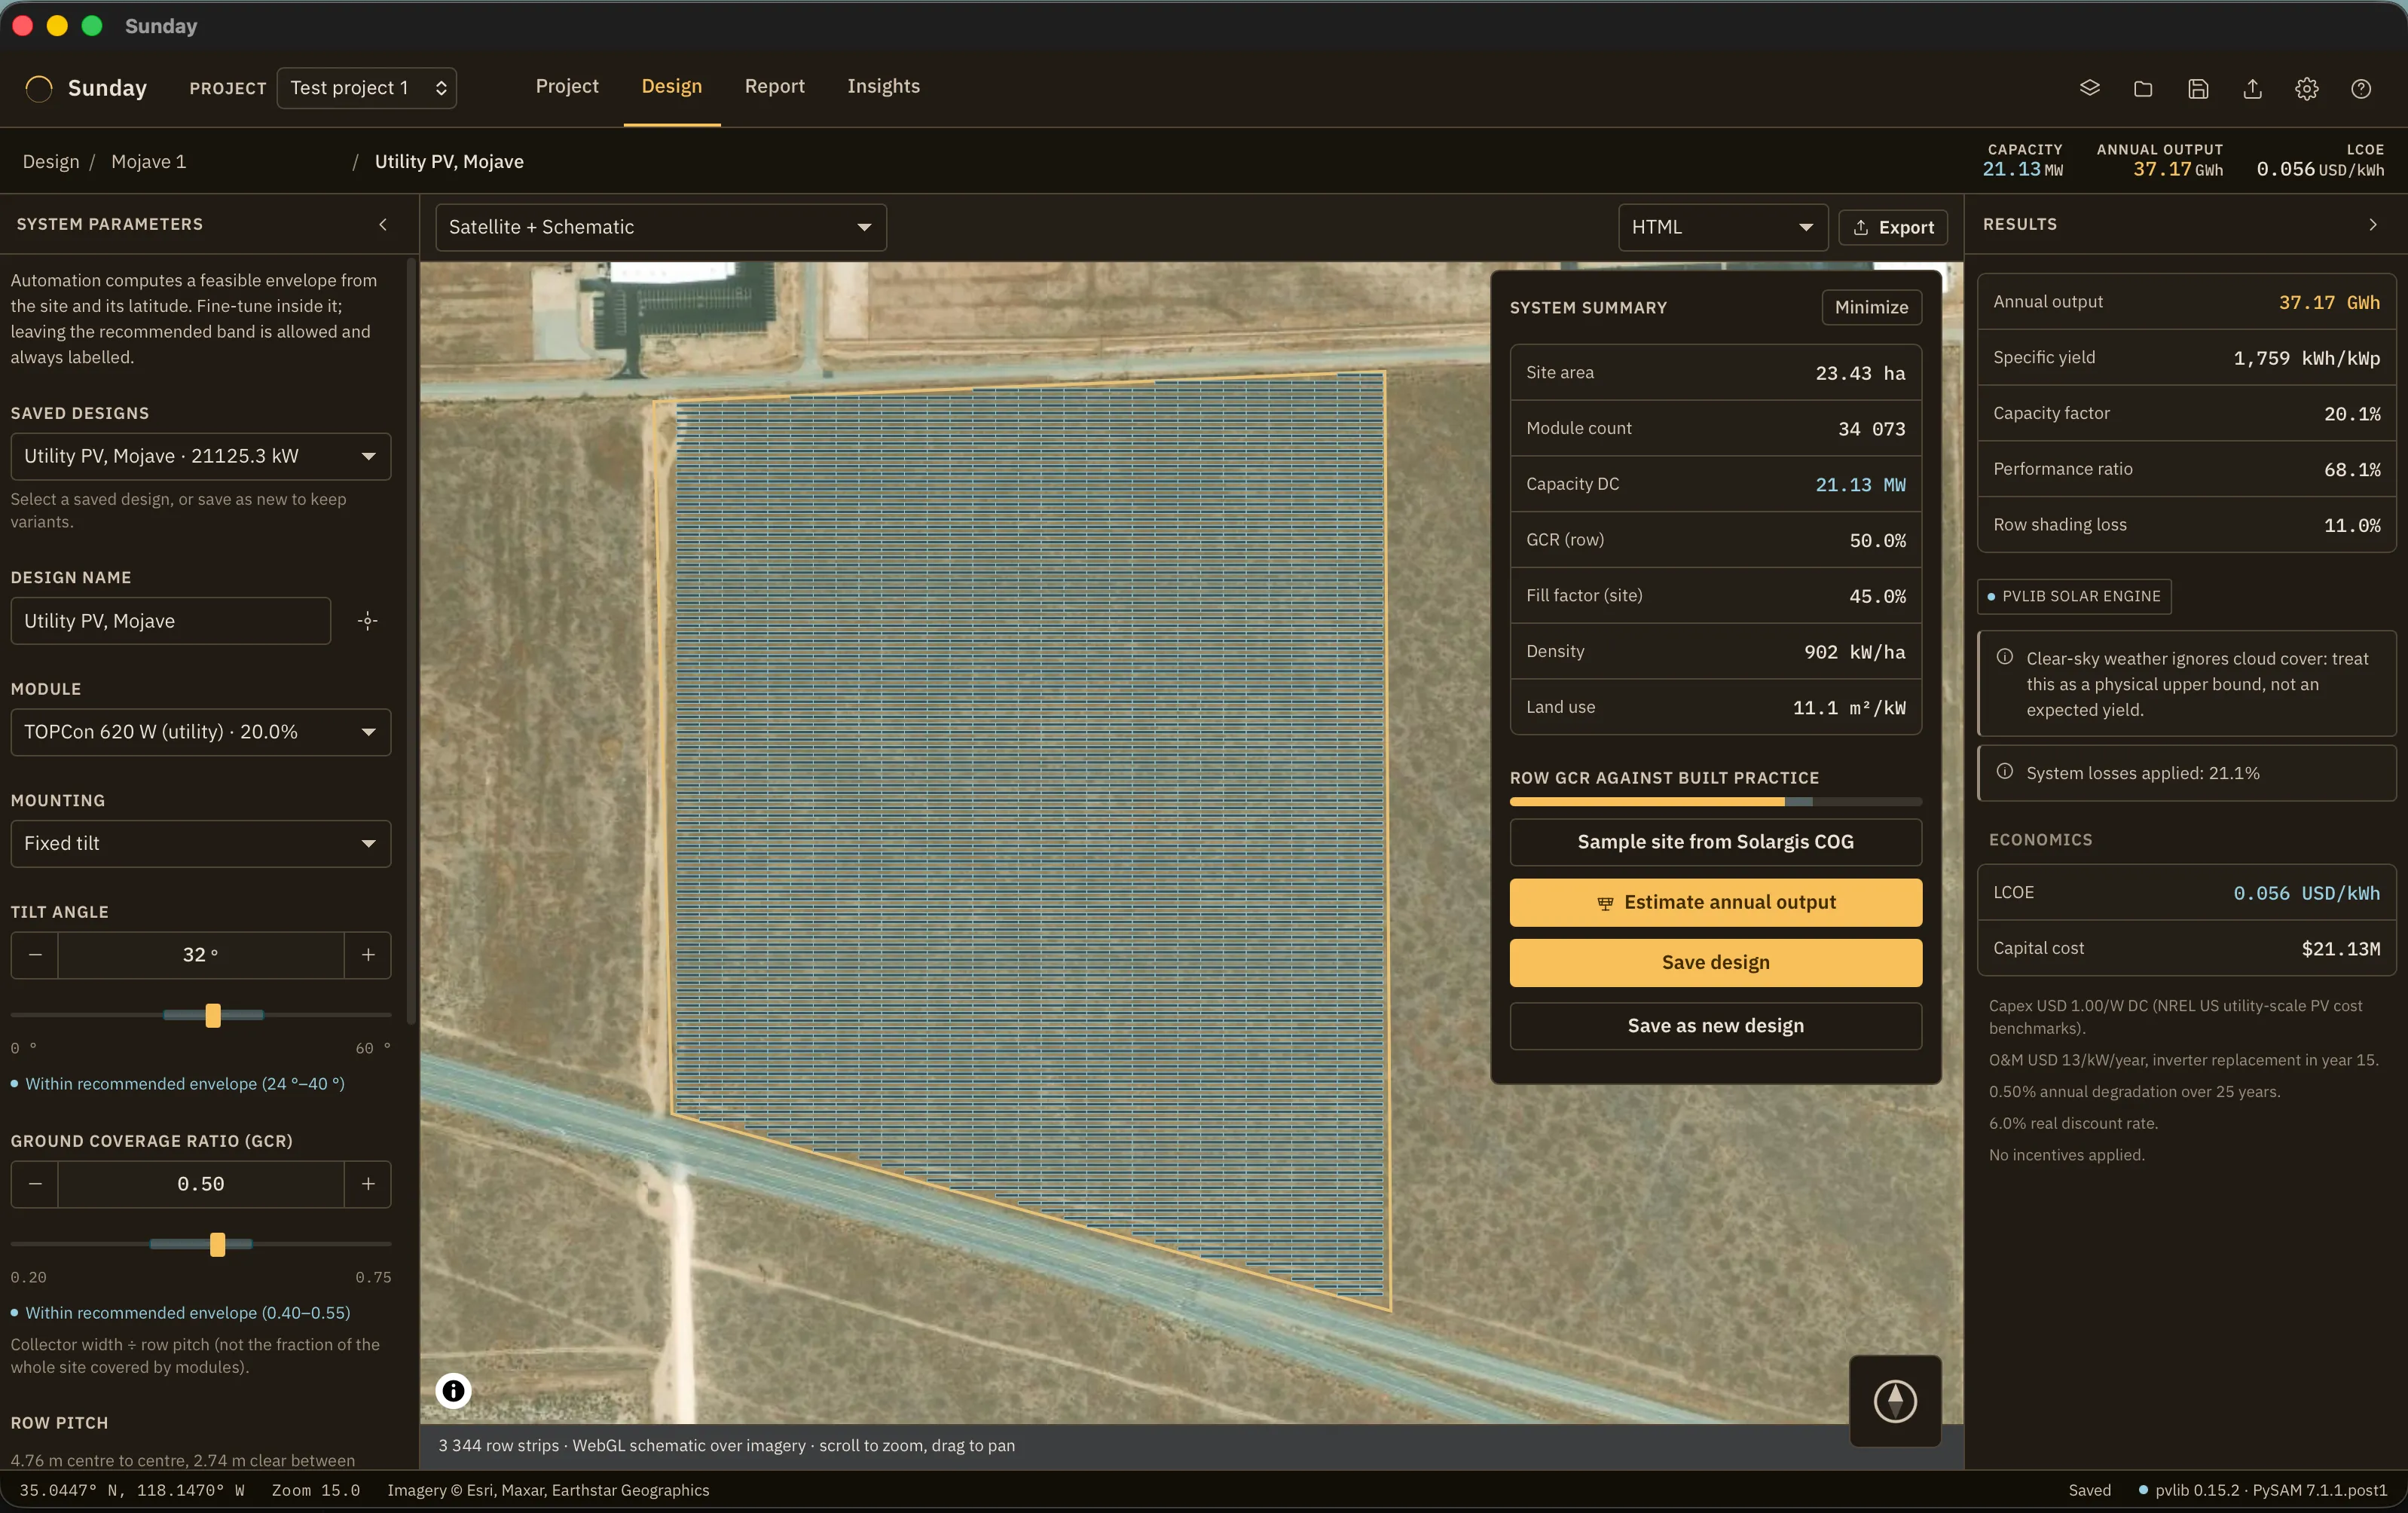Open the TOPCon 620 W module dropdown
The height and width of the screenshot is (1513, 2408).
pos(201,732)
